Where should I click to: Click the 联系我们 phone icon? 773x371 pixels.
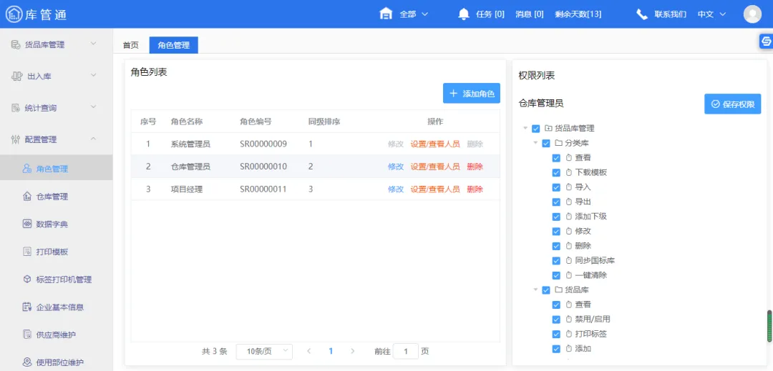[642, 14]
